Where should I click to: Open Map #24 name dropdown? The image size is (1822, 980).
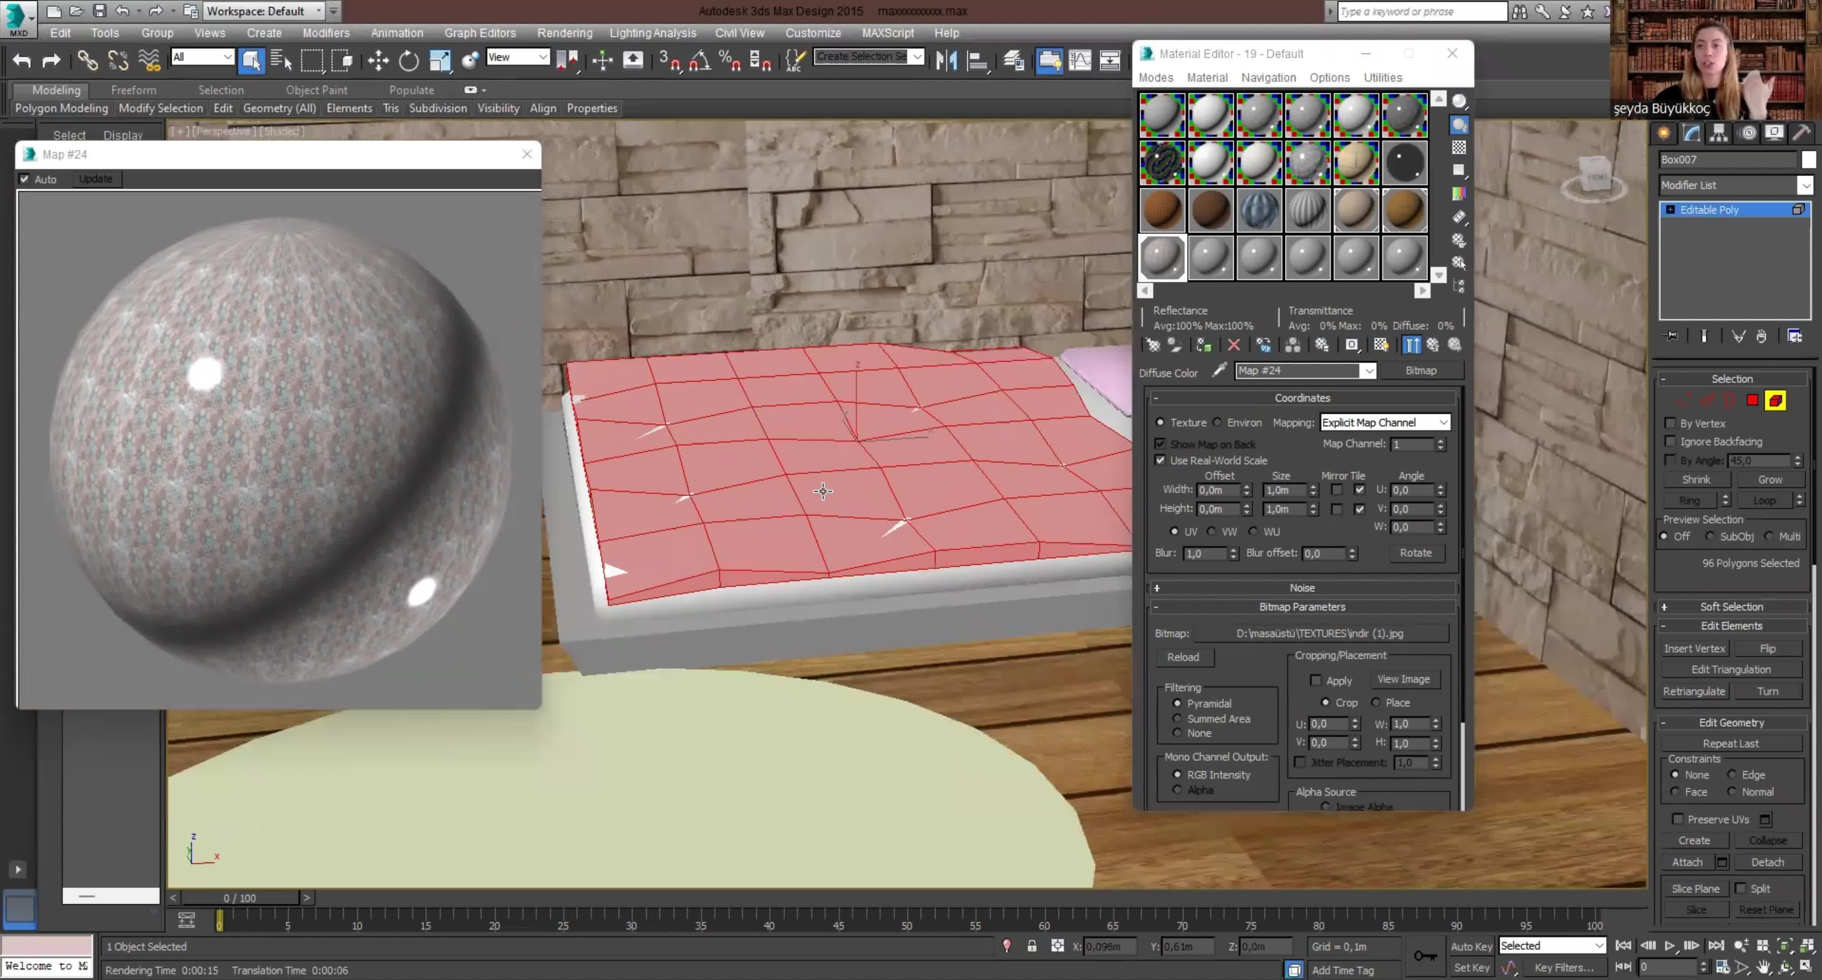coord(1369,371)
